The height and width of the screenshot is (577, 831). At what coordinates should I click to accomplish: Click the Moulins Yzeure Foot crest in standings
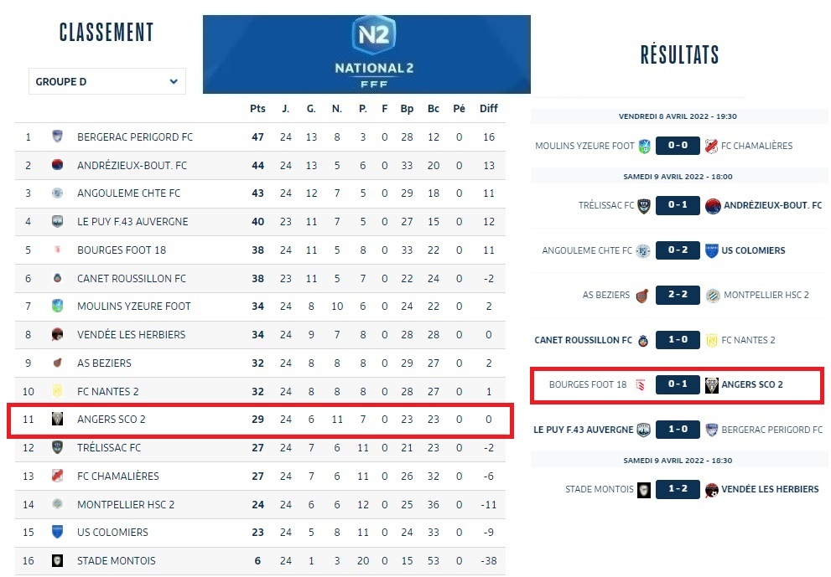pos(57,306)
